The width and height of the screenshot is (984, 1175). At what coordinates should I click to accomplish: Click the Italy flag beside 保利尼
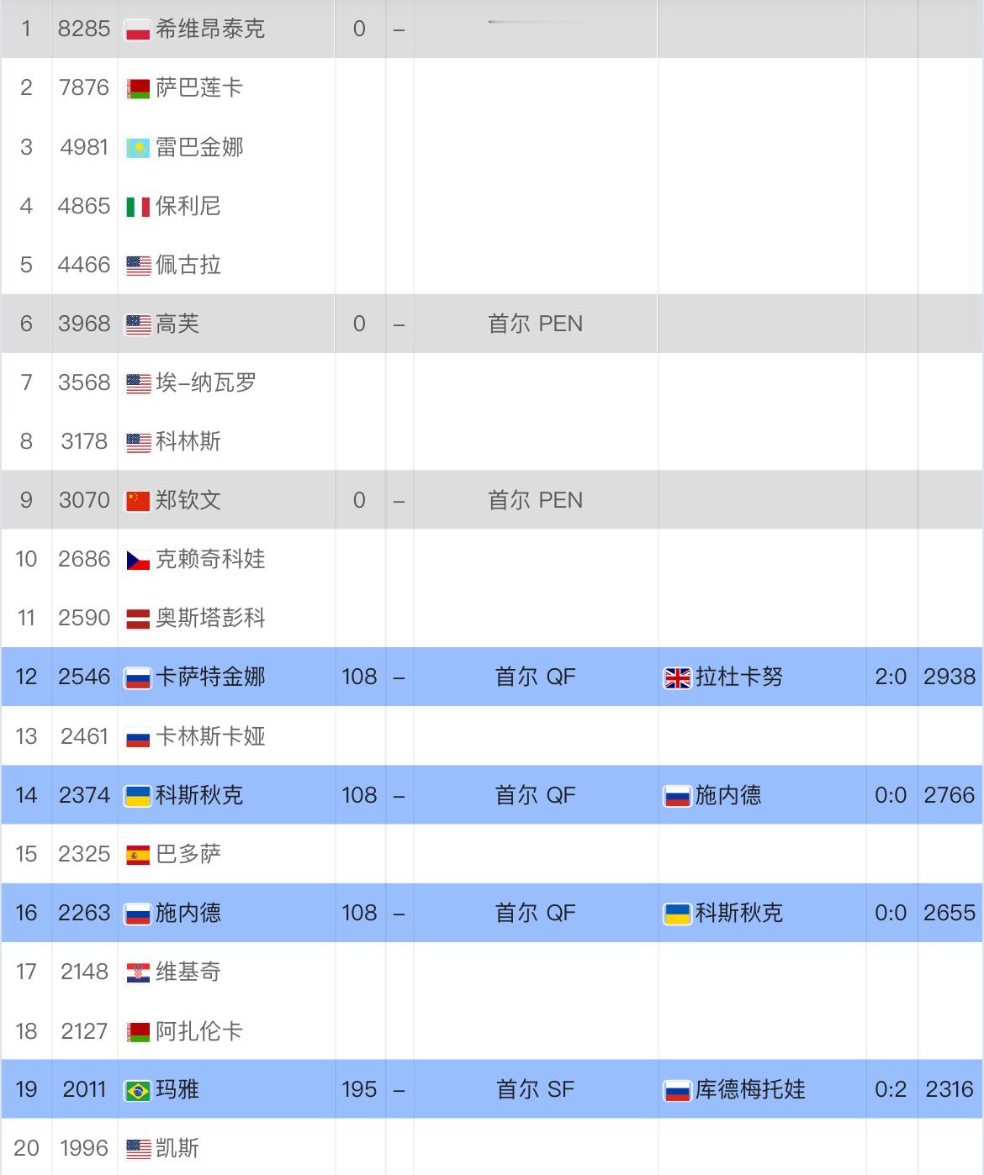tap(138, 207)
